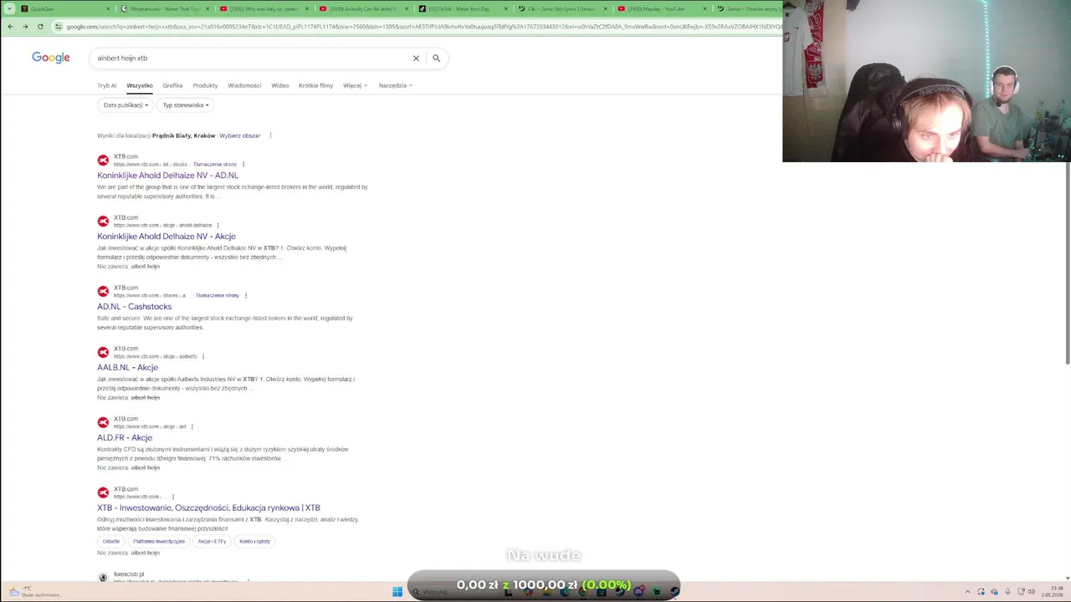Open three-dot menu for Ahold Delhaize Akcje result

point(218,226)
